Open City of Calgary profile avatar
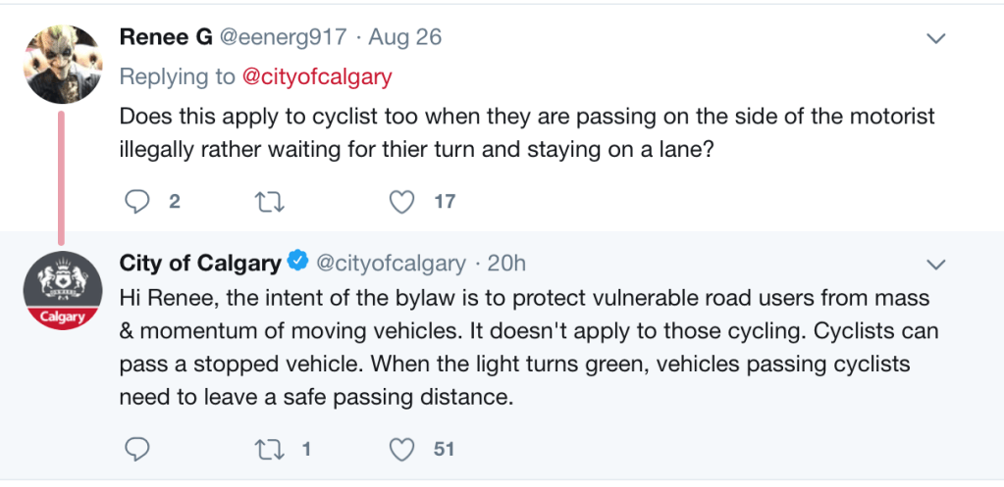Image resolution: width=1004 pixels, height=487 pixels. [x=63, y=289]
